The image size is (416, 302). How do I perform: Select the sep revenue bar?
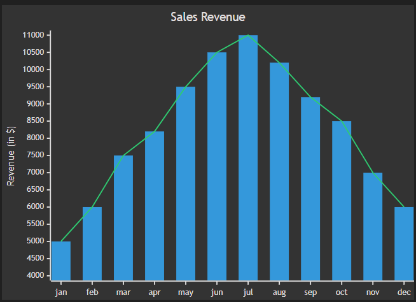(310, 189)
